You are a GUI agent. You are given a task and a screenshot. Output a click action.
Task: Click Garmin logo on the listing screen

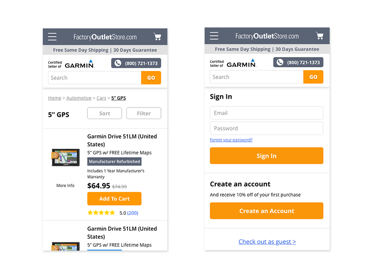click(x=80, y=64)
